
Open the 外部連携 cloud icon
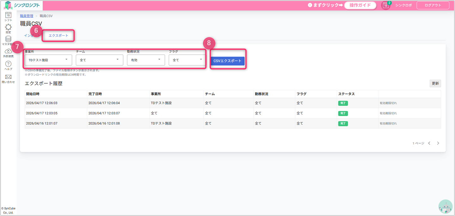point(8,51)
